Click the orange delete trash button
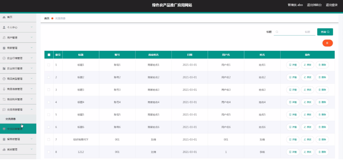 (x=327, y=43)
